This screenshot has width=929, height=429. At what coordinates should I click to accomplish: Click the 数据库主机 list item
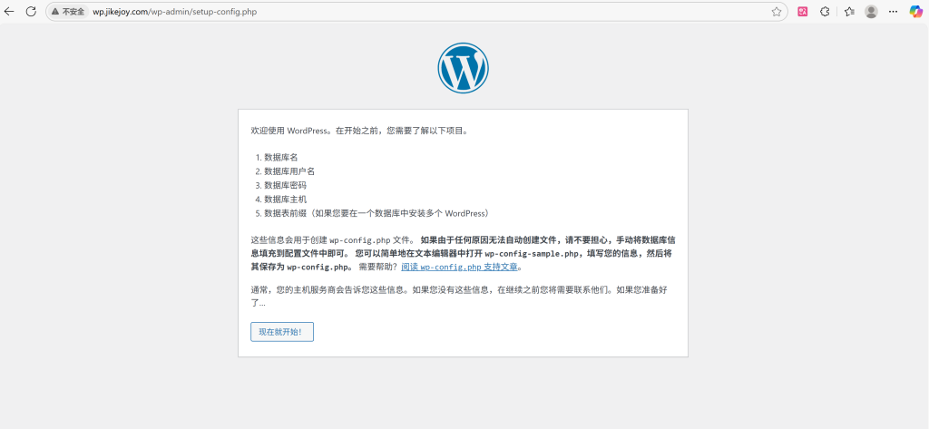coord(285,200)
